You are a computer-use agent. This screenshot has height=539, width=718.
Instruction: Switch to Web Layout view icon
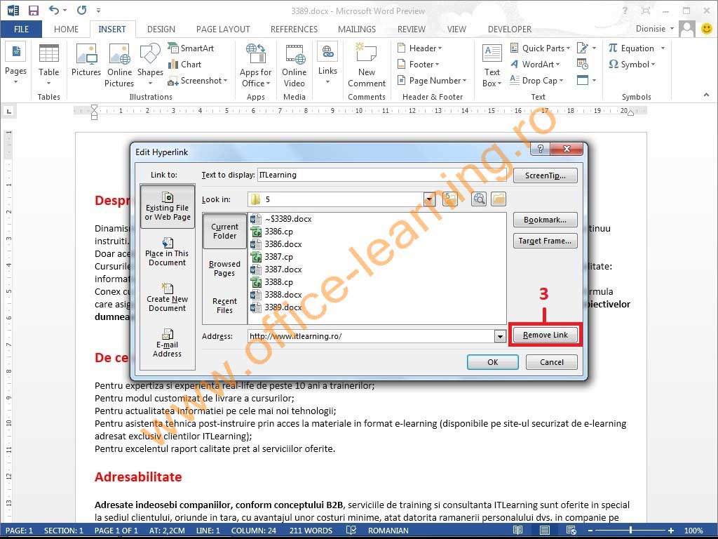point(571,531)
